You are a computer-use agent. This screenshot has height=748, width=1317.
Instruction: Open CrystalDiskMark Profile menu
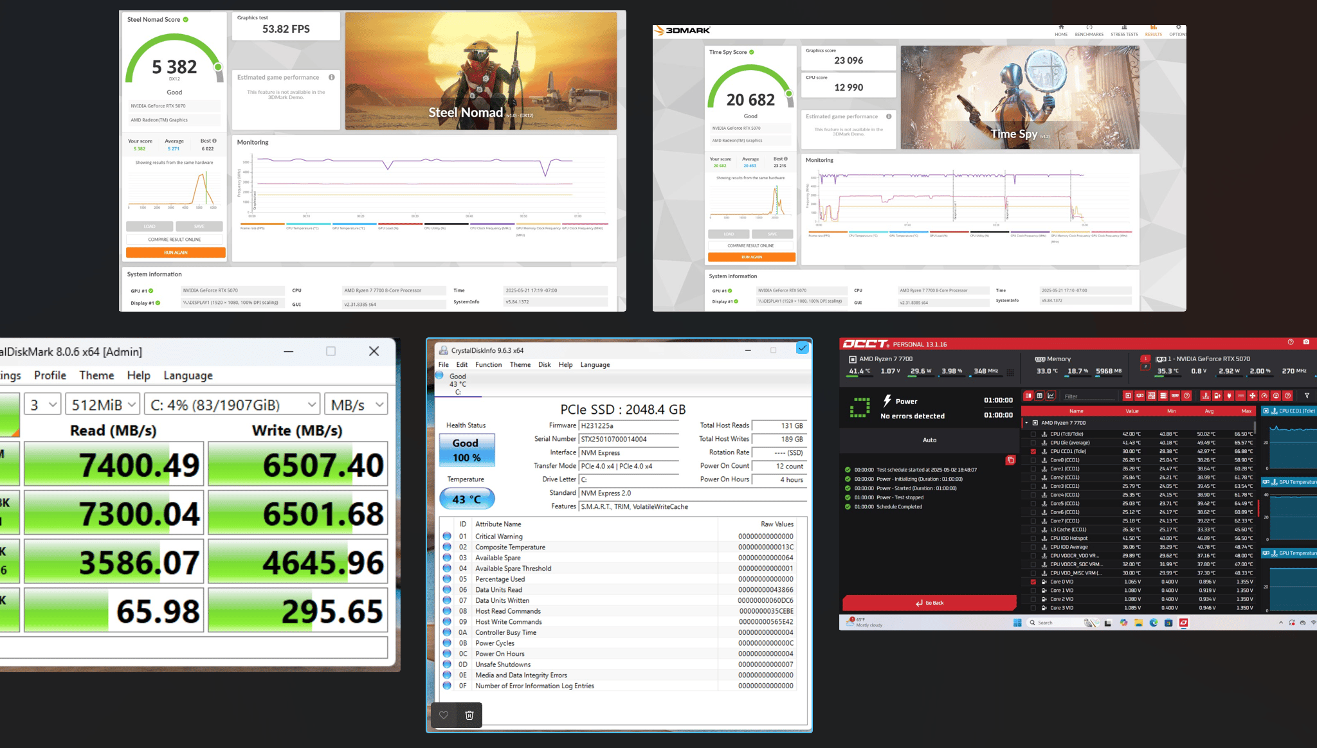[50, 375]
